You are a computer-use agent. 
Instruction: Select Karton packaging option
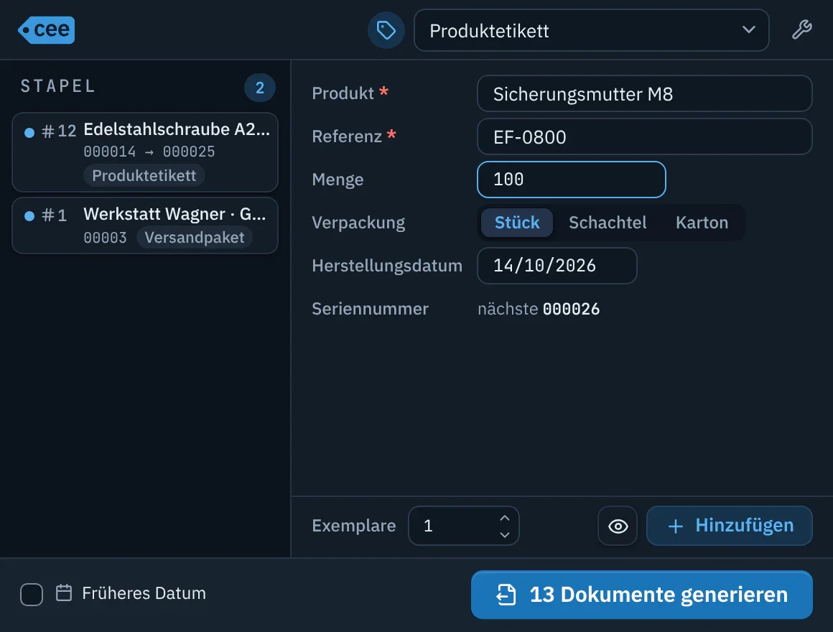(x=702, y=223)
